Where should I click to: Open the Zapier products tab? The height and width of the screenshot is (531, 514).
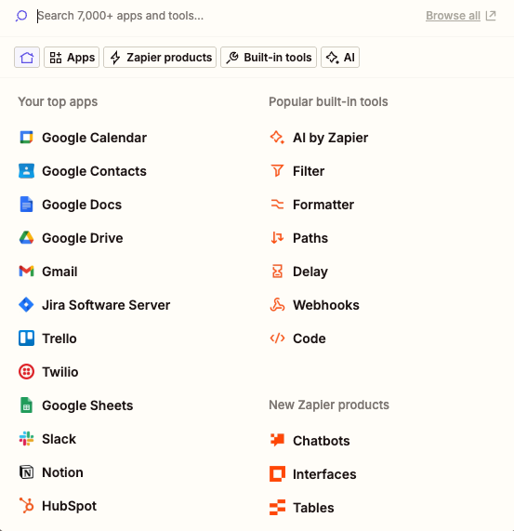pos(160,58)
